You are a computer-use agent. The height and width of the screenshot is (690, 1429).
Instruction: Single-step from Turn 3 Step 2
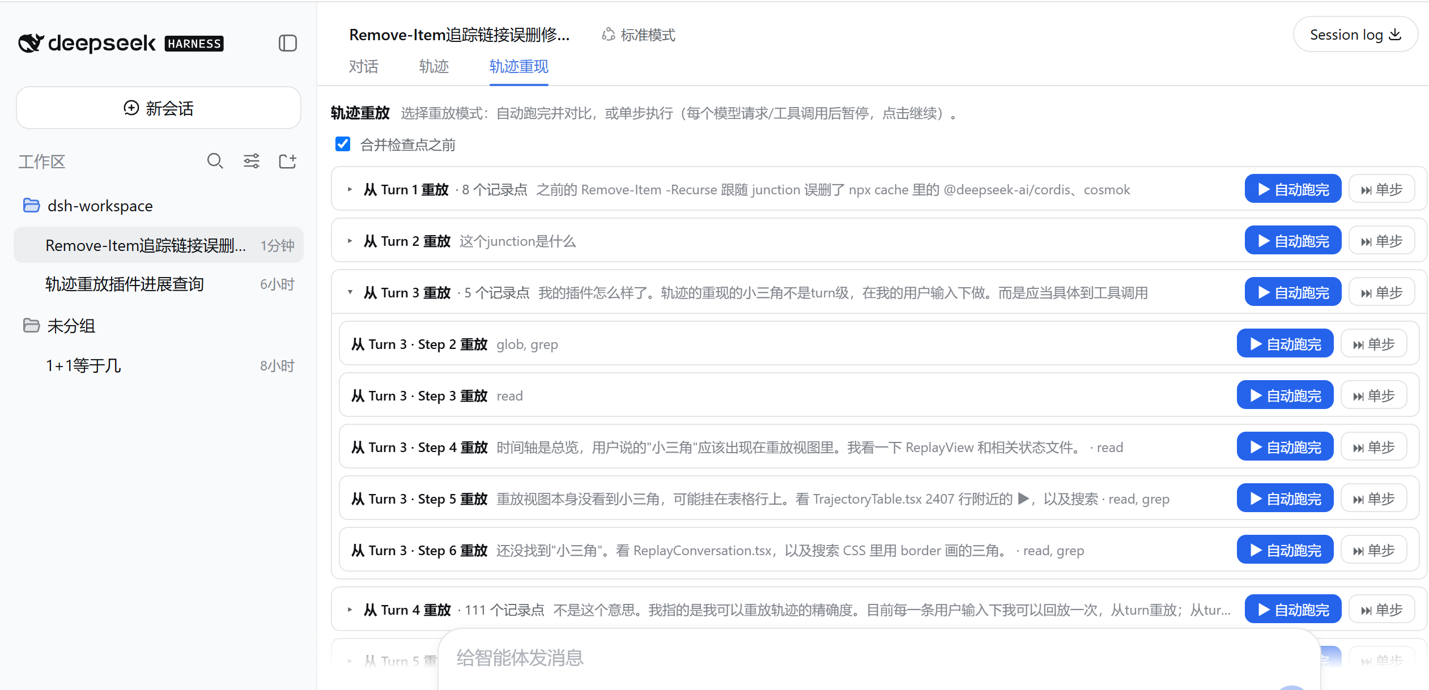pos(1374,344)
